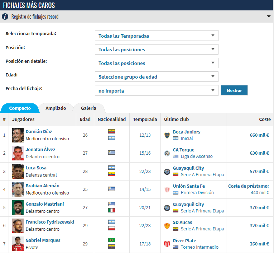Click the Ecuador flag in Damián Díaz row

pos(111,131)
